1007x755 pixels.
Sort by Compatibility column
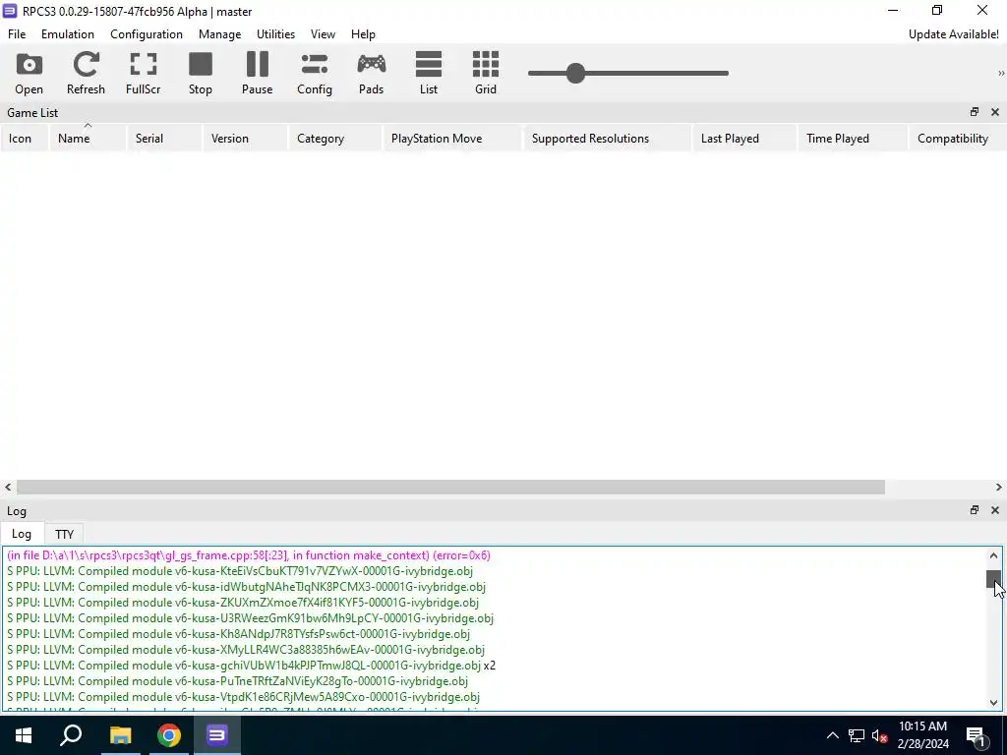958,138
